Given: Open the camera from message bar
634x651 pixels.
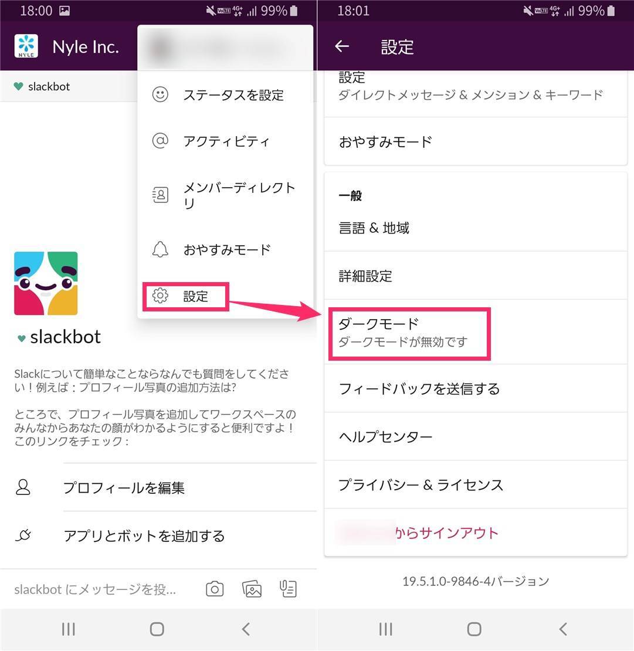Looking at the screenshot, I should click(215, 589).
